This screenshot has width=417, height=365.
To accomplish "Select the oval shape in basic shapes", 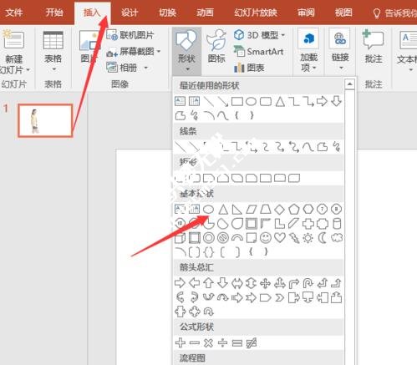I will (x=208, y=210).
